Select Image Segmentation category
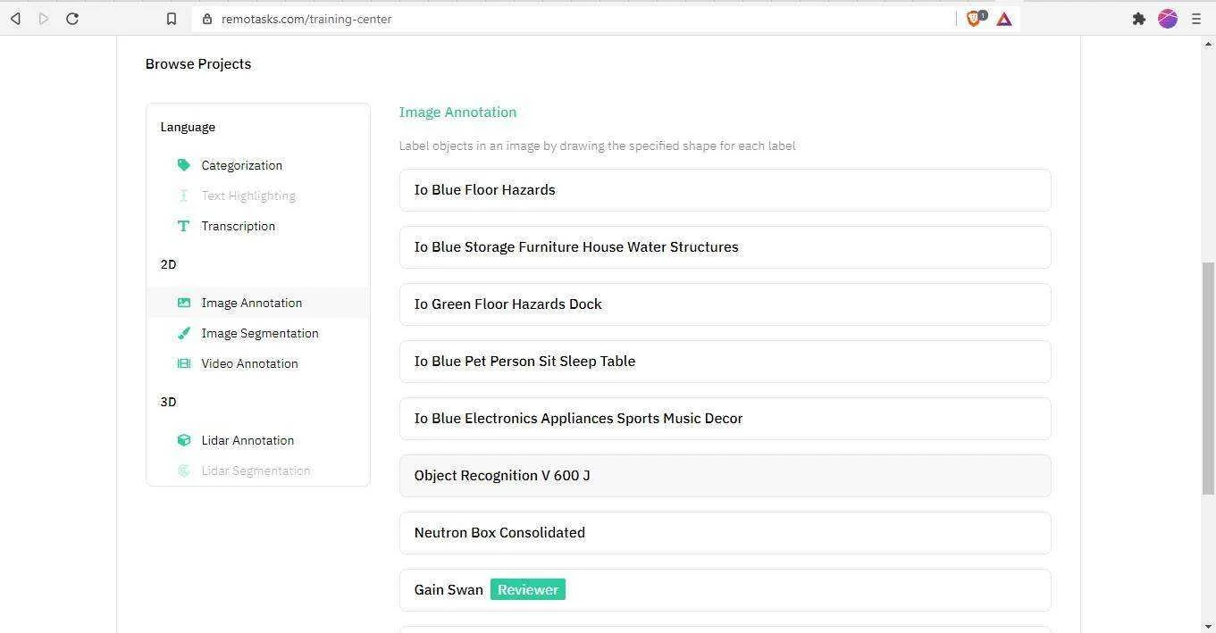 258,333
